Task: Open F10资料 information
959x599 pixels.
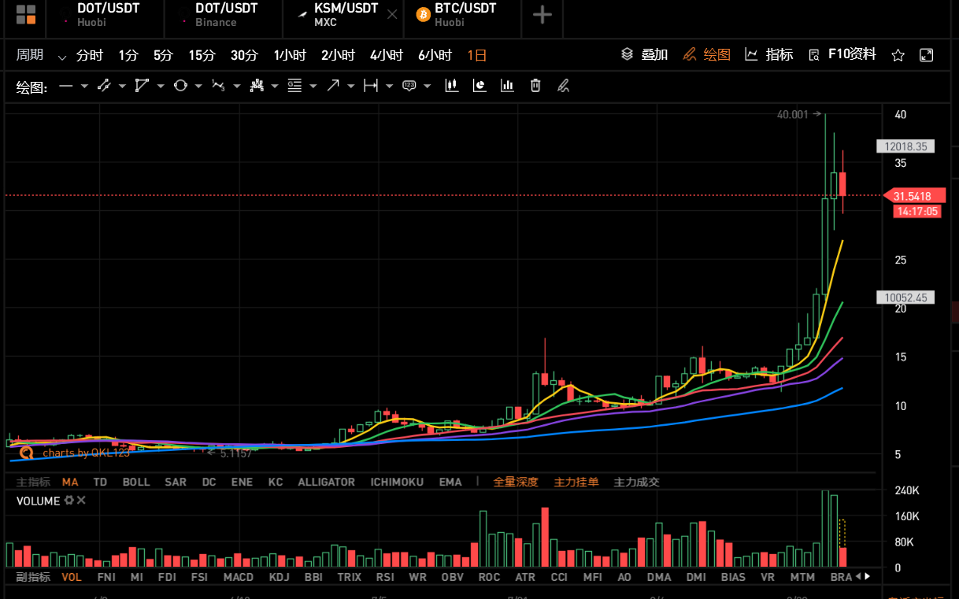Action: click(x=842, y=55)
